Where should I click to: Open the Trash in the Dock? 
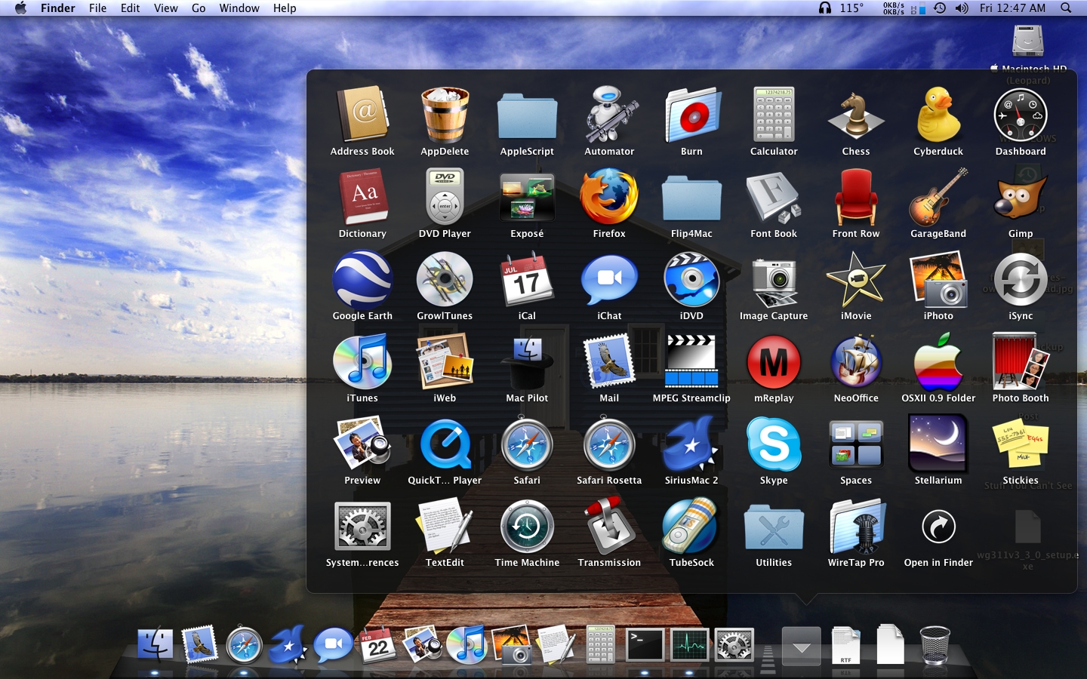[935, 644]
